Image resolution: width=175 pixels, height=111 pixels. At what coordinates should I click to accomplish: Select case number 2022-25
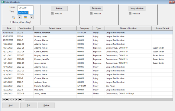21,48
